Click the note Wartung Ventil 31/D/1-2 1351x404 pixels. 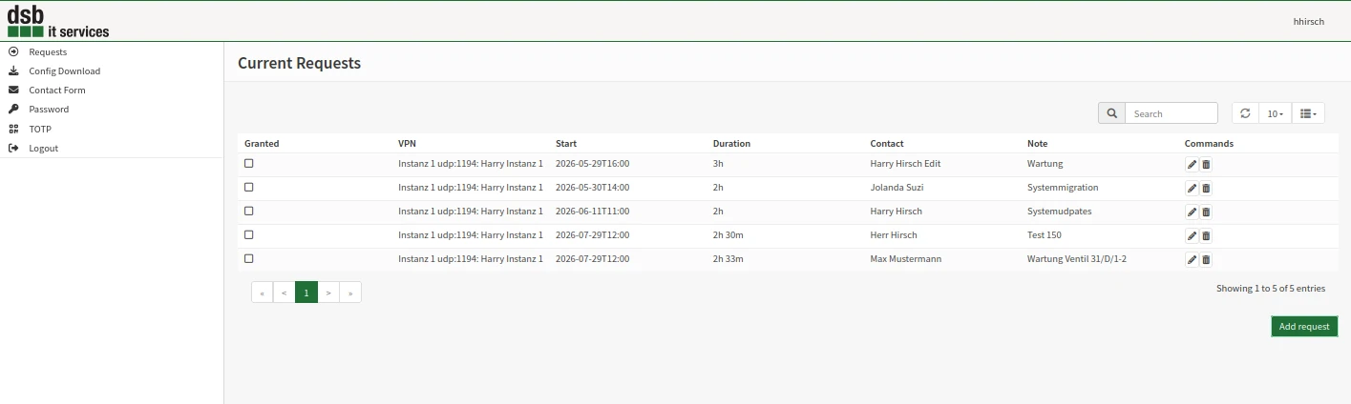pos(1079,259)
